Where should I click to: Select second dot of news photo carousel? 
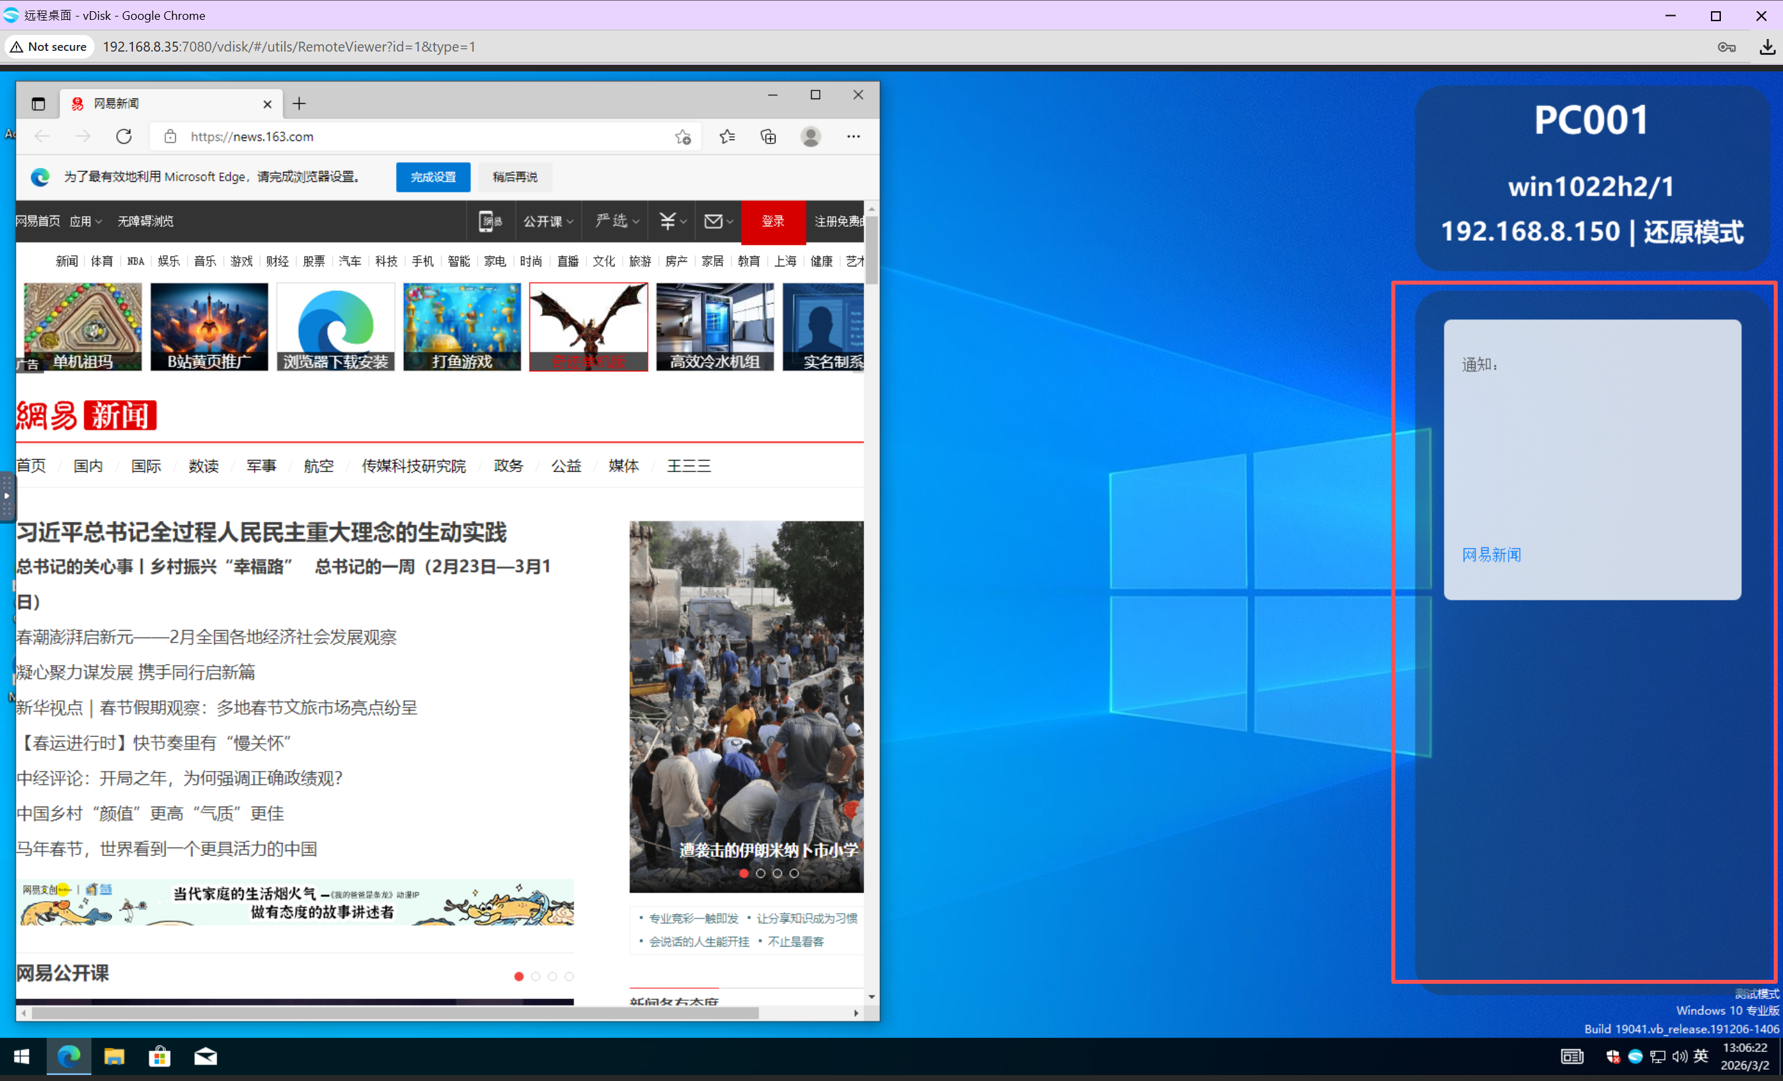click(x=760, y=873)
